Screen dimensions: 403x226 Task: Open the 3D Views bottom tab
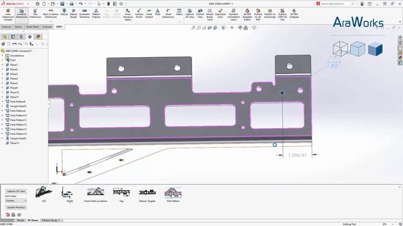pyautogui.click(x=33, y=220)
